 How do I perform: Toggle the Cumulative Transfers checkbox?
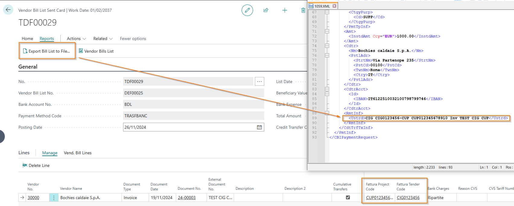pos(348,198)
